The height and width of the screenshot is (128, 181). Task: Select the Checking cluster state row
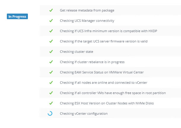(77, 52)
